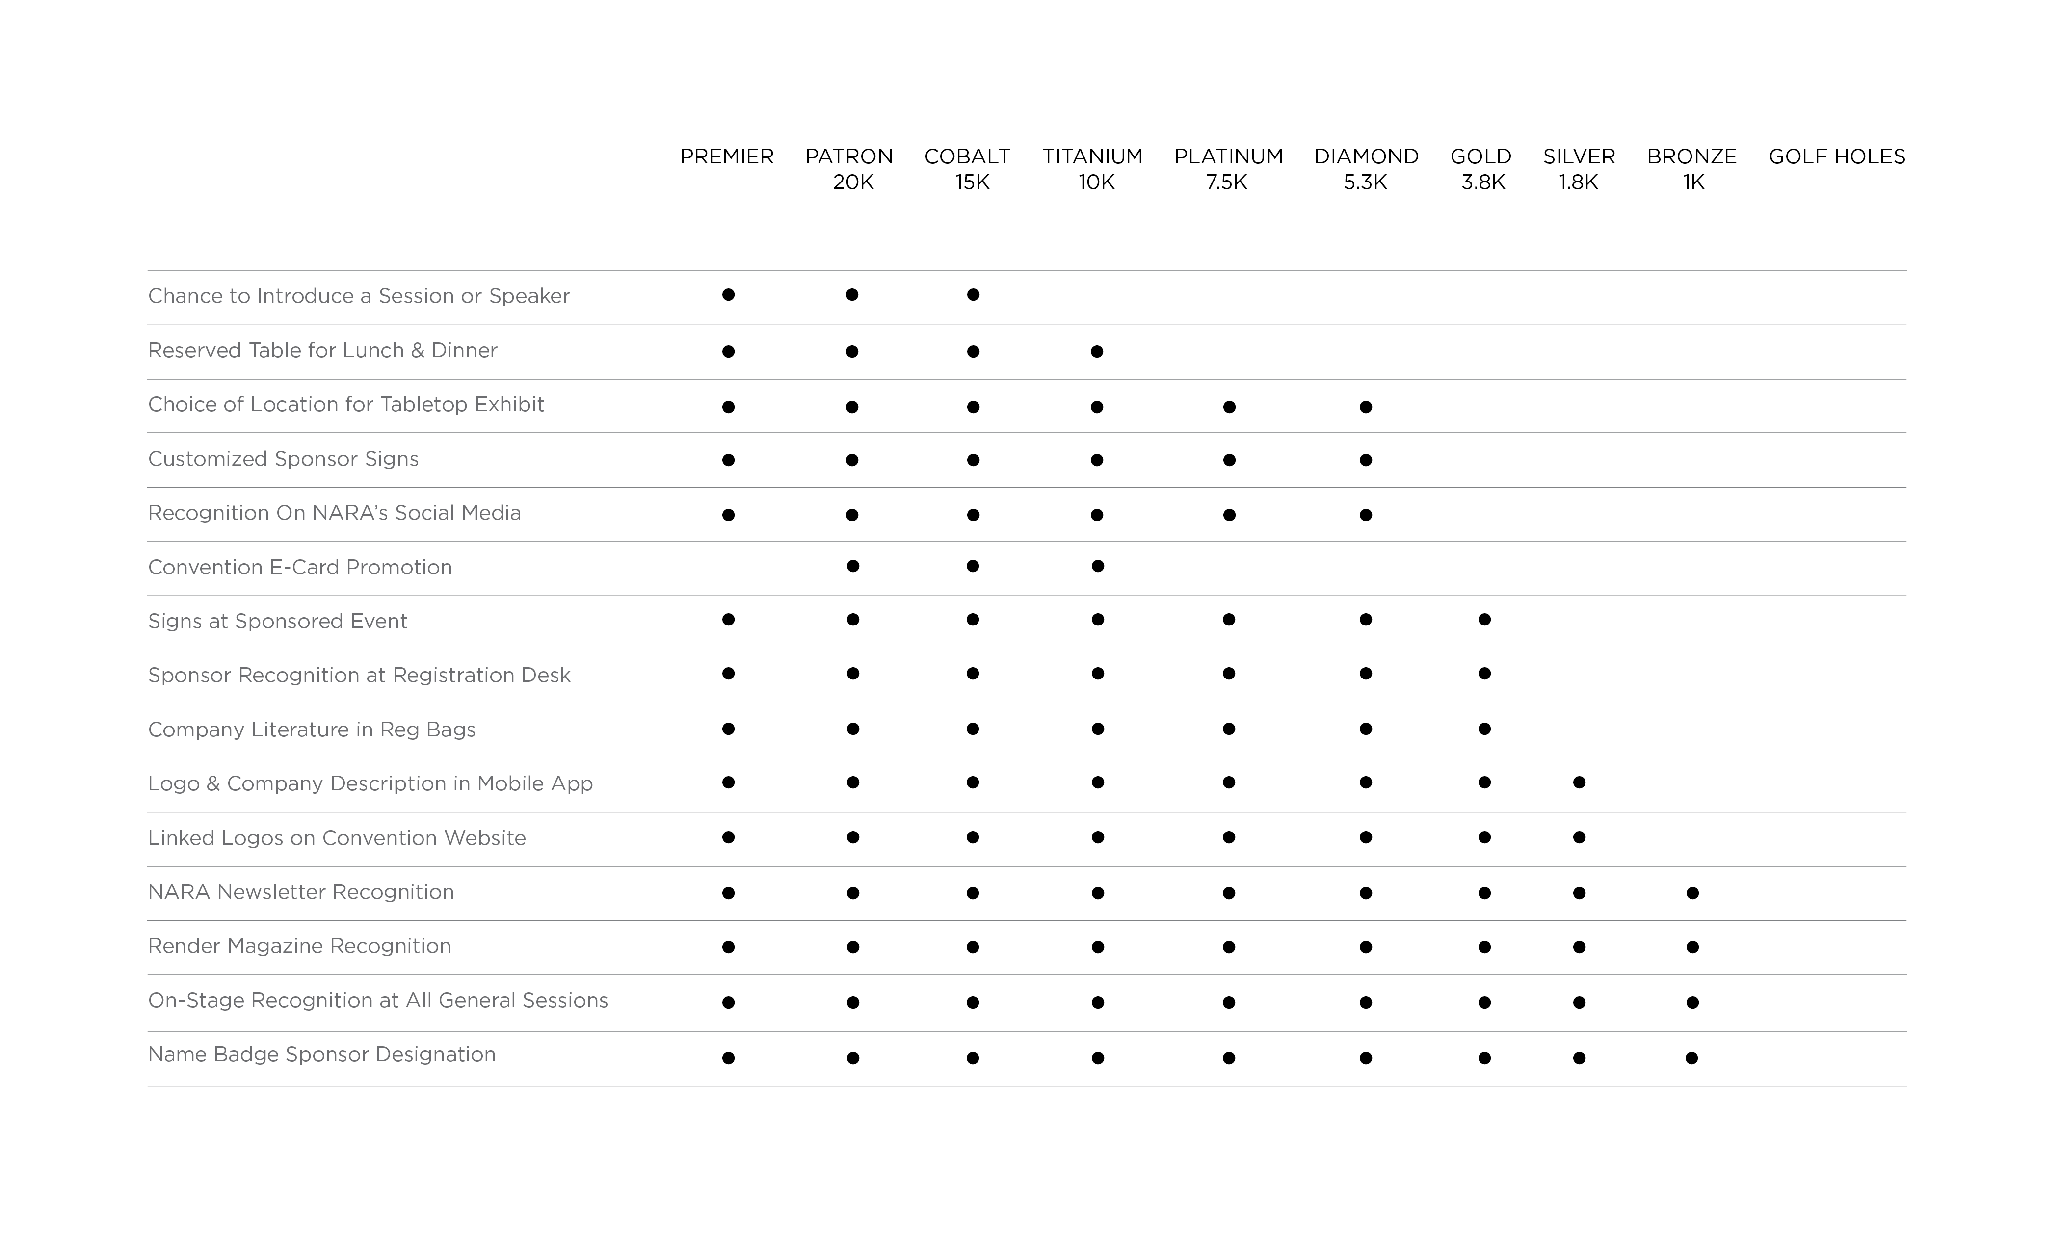Click 'Sponsor Recognition at Registration Desk' label

click(359, 675)
